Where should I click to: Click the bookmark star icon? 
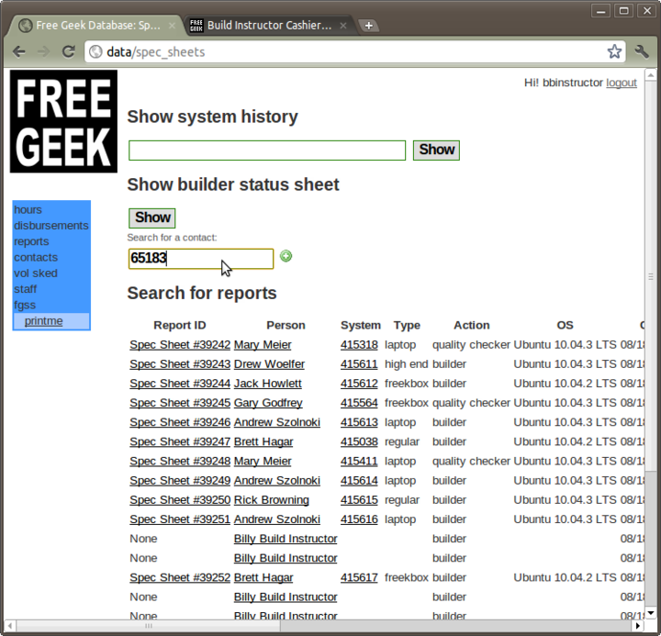point(614,51)
